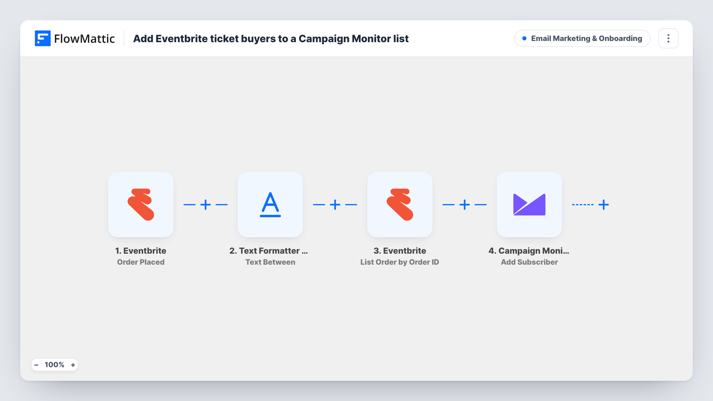The height and width of the screenshot is (401, 713).
Task: Select the '4. Campaign Moni...' label
Action: tap(529, 251)
